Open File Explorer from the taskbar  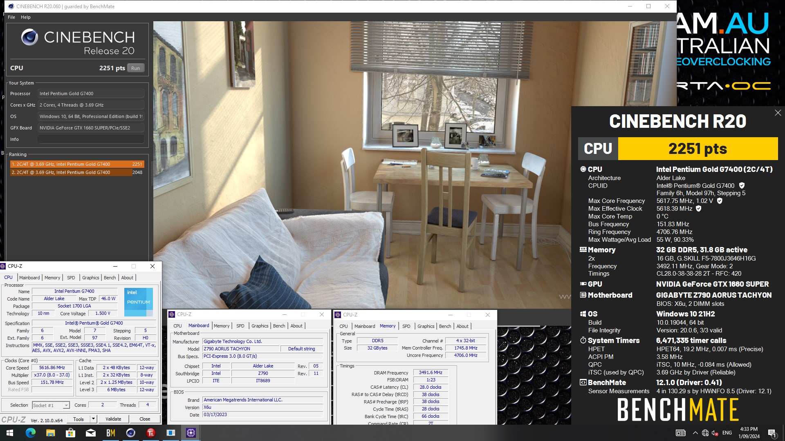pyautogui.click(x=50, y=433)
